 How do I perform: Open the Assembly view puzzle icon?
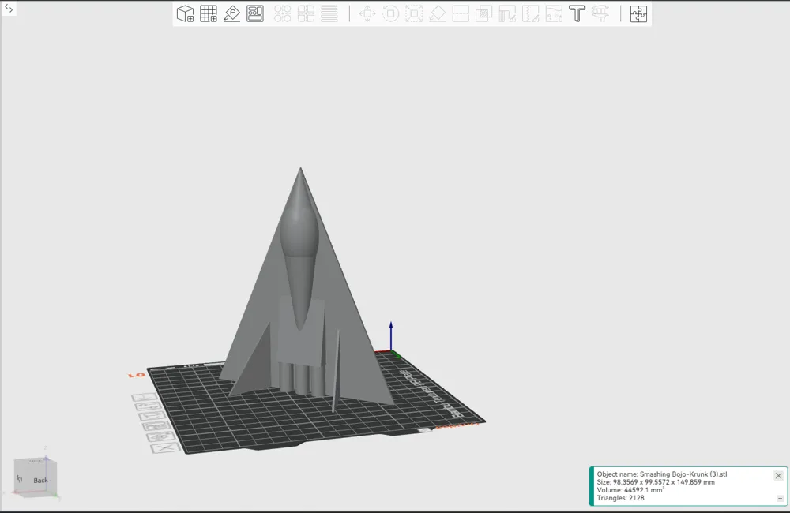pyautogui.click(x=638, y=13)
